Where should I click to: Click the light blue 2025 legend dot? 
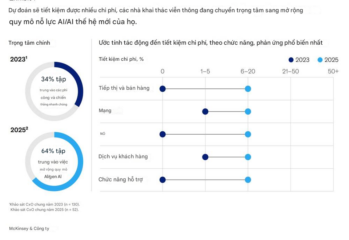point(320,60)
